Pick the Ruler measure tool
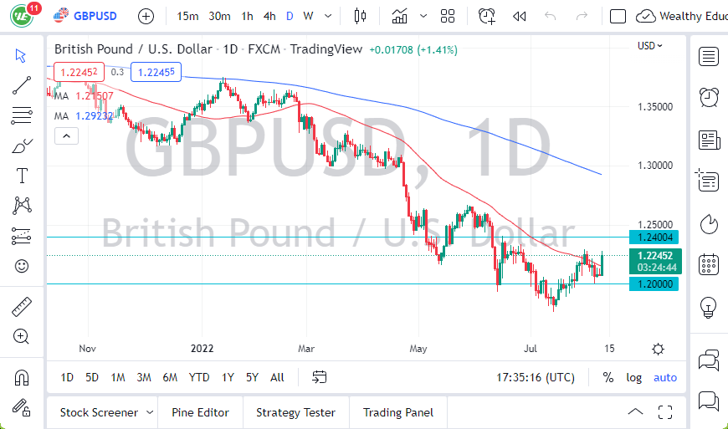 click(21, 307)
